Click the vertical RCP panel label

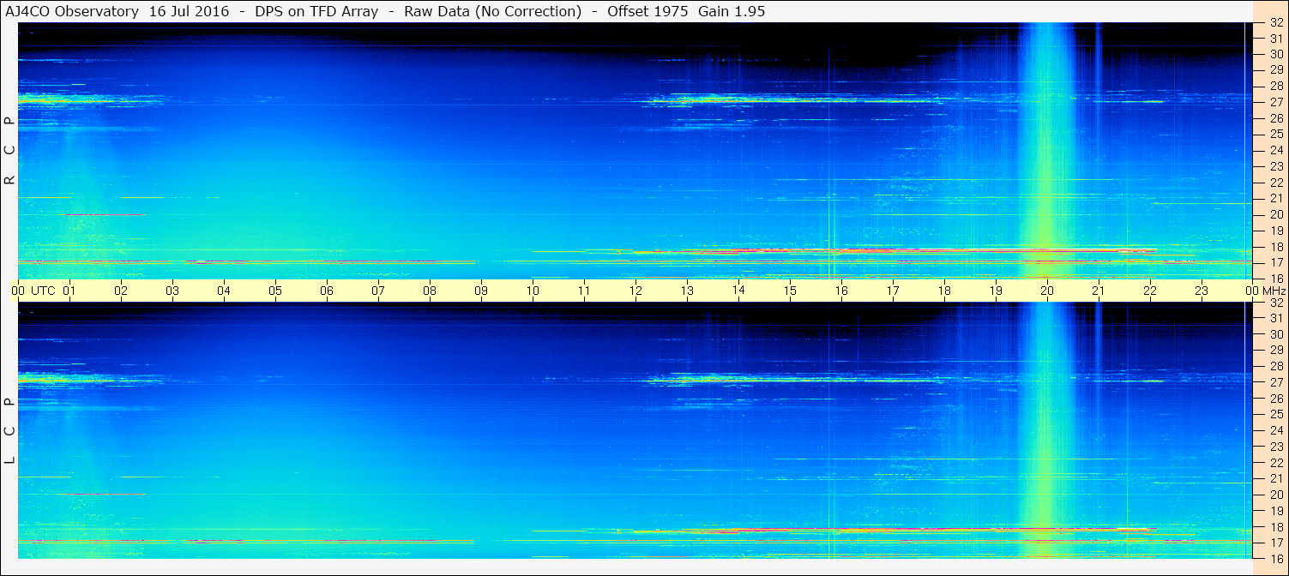[9, 150]
